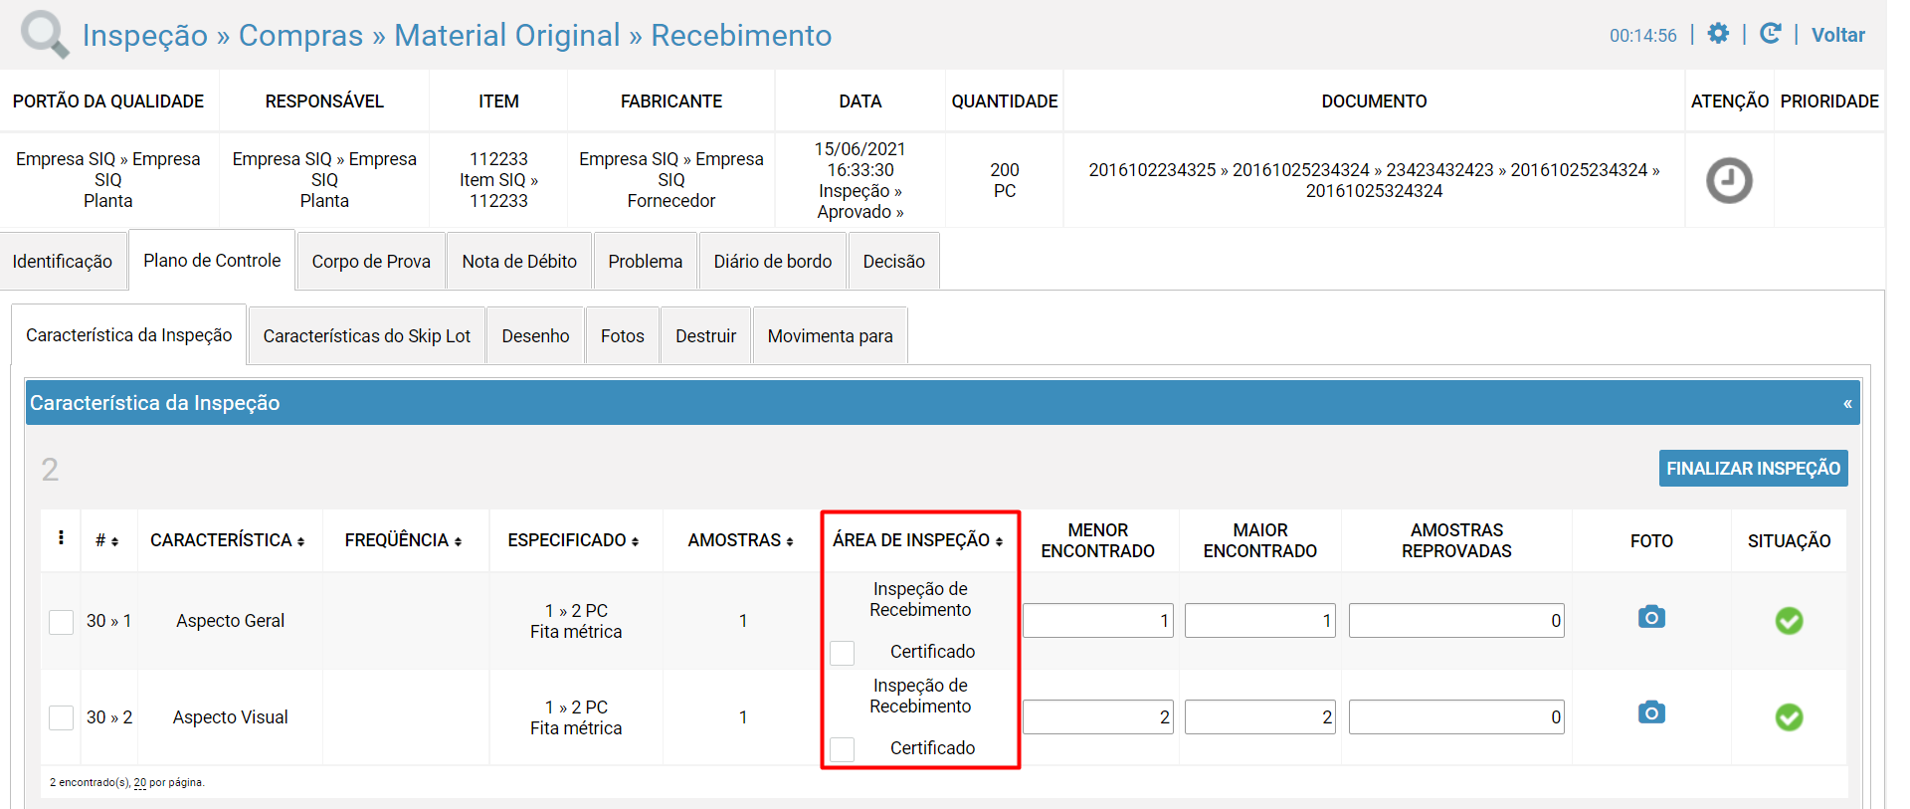Click the document number 2016102234325
Image resolution: width=1910 pixels, height=809 pixels.
click(x=1152, y=170)
